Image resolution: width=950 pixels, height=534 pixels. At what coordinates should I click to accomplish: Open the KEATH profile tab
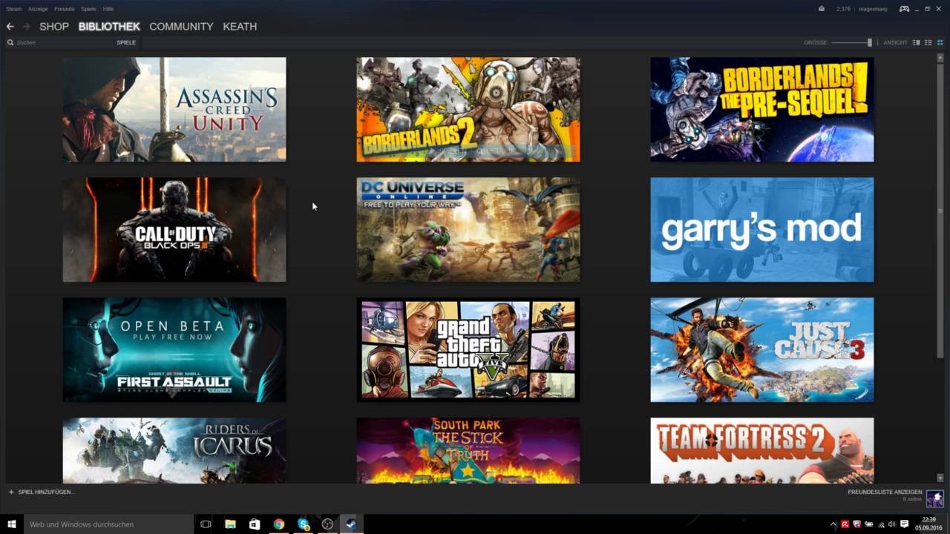240,27
